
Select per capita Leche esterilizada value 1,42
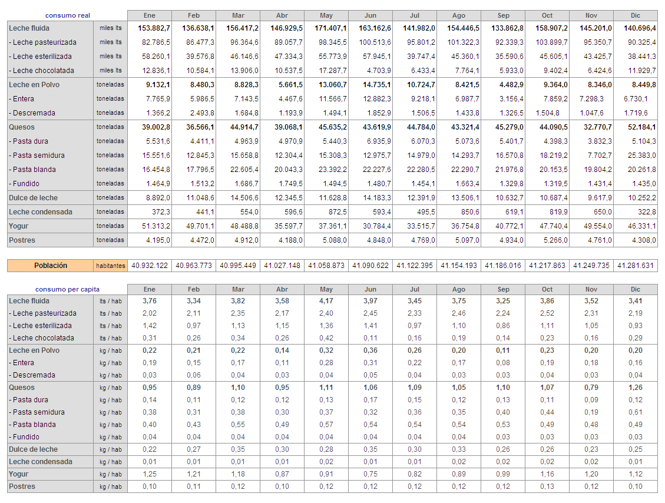click(149, 326)
